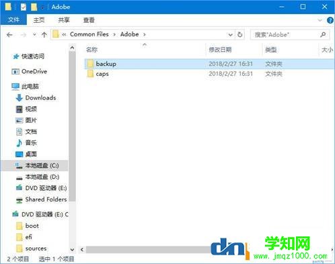Click the 此电脑 monitor icon
Viewport: 335px width, 264px height.
click(x=15, y=87)
